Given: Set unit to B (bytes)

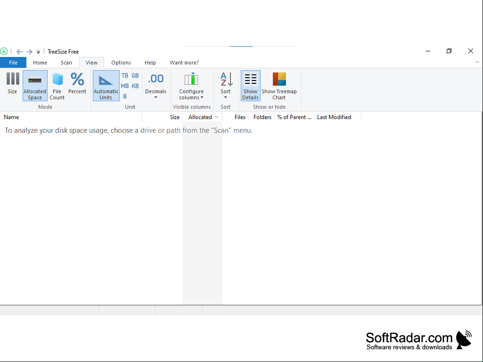Looking at the screenshot, I should 125,97.
